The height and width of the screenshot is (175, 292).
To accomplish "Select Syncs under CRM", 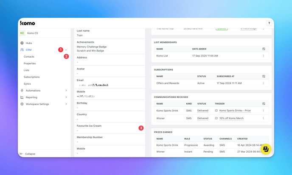I will pyautogui.click(x=27, y=84).
